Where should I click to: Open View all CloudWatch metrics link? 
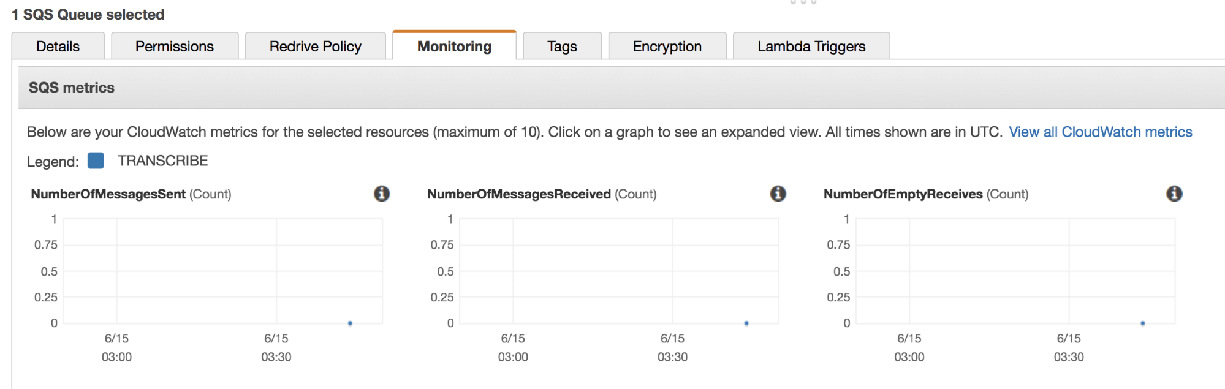click(1100, 132)
